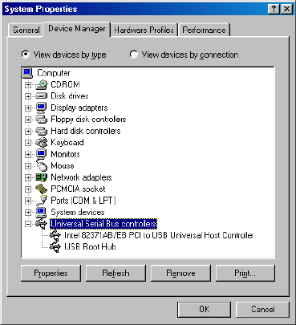Expand the System devices branch

pos(28,213)
